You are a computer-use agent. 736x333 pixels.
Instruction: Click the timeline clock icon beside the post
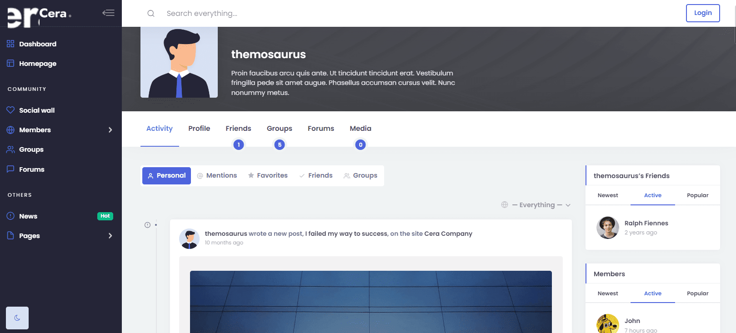pyautogui.click(x=147, y=225)
